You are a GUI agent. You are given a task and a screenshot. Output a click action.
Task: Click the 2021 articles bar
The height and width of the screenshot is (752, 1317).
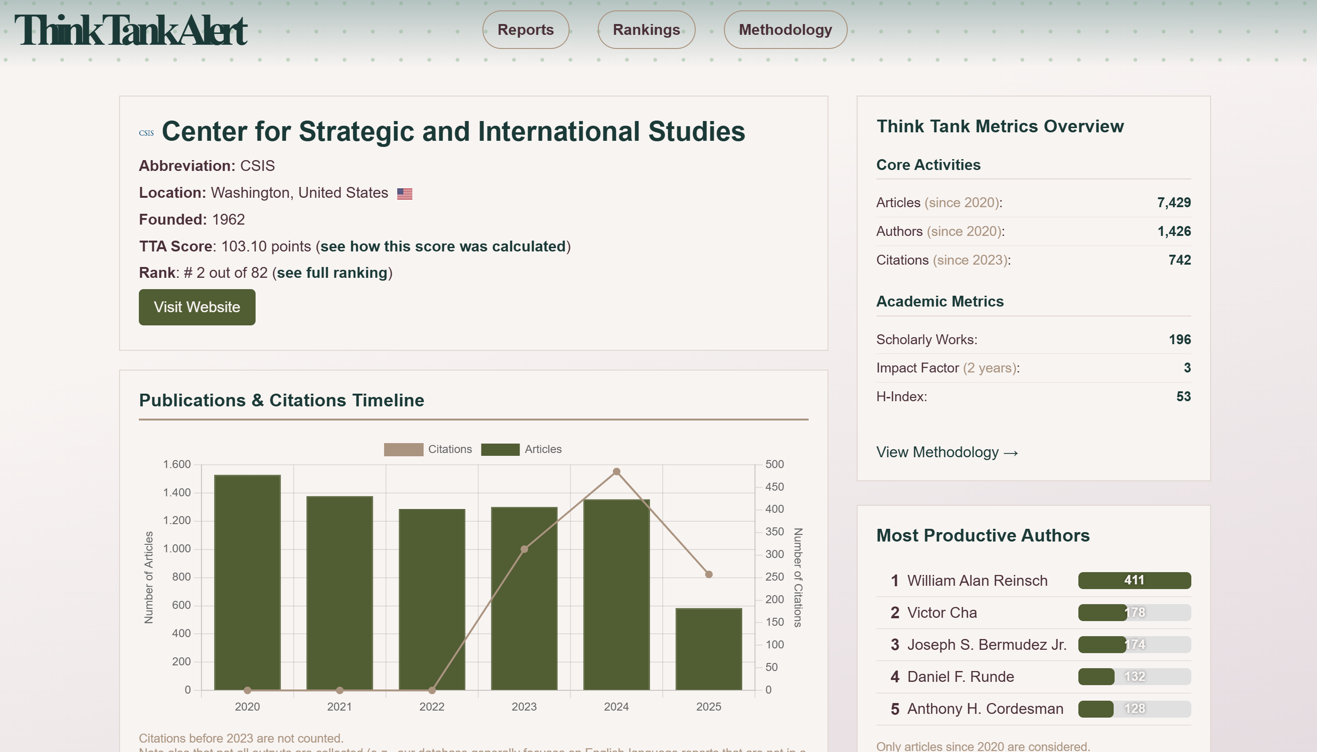tap(340, 593)
